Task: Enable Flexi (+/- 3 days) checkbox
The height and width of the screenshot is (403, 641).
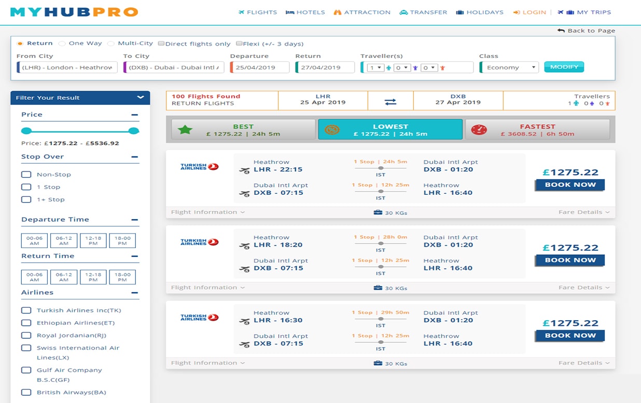Action: (x=239, y=44)
